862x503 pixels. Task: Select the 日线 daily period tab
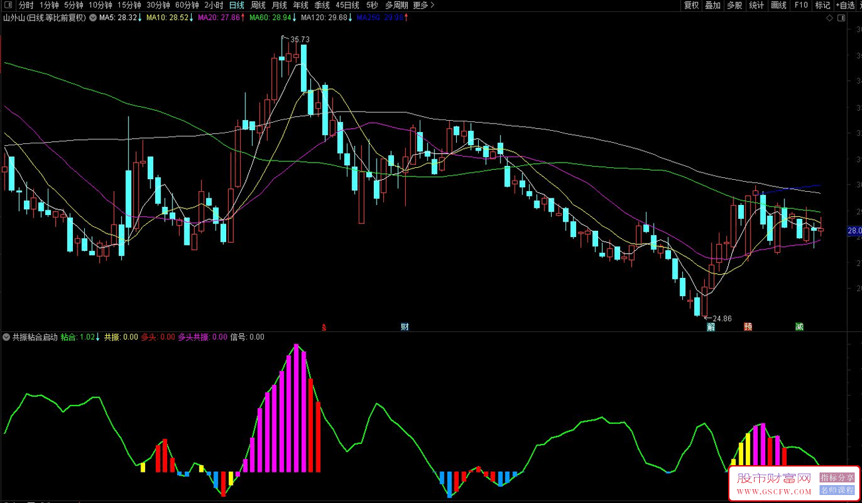237,5
